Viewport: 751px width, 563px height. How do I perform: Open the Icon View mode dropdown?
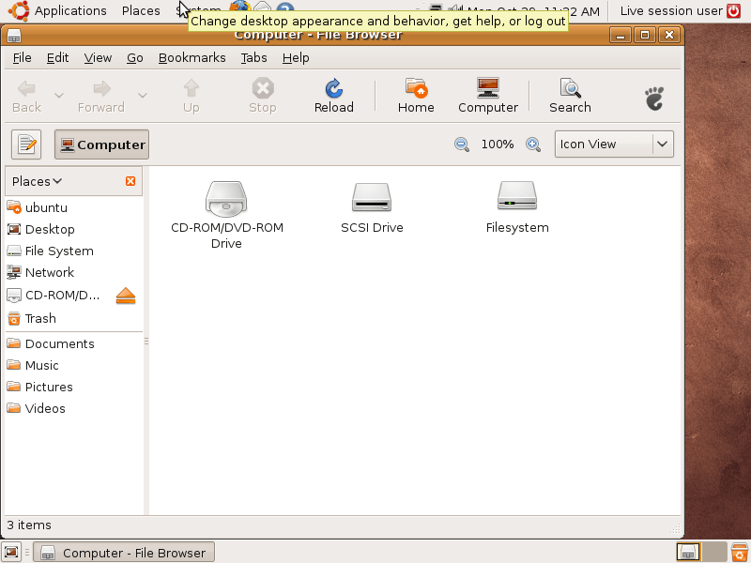[x=614, y=145]
